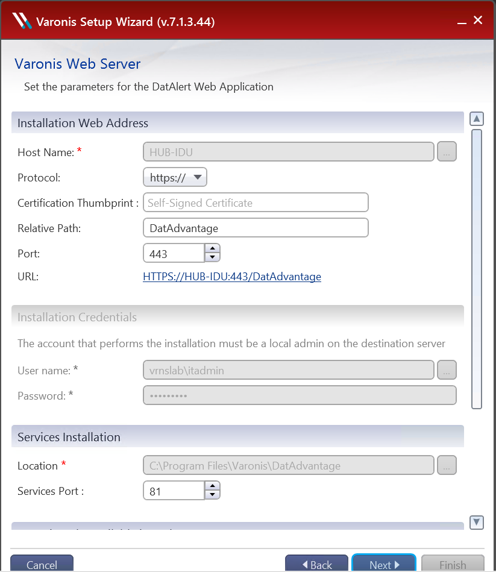
Task: Click the 'Set the parameters' subtitle text
Action: (149, 87)
